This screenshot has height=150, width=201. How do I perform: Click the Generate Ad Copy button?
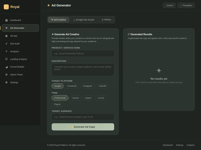tap(83, 127)
